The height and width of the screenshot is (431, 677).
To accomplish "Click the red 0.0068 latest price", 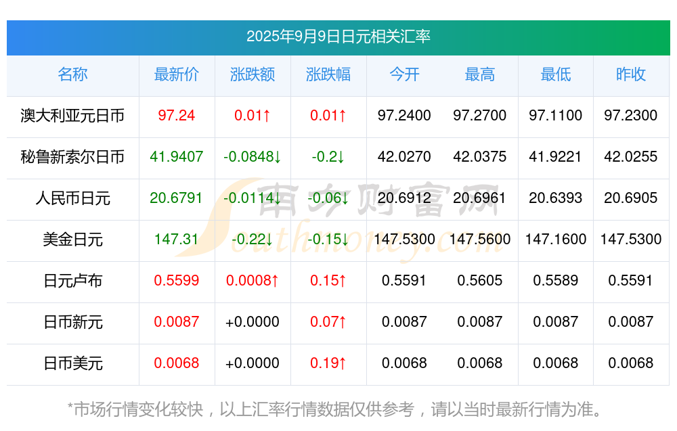I will [x=176, y=363].
